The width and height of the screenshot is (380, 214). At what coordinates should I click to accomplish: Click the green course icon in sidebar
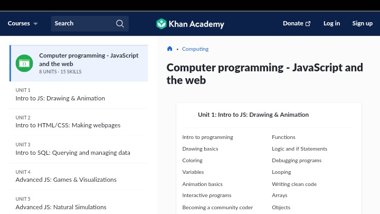point(24,63)
